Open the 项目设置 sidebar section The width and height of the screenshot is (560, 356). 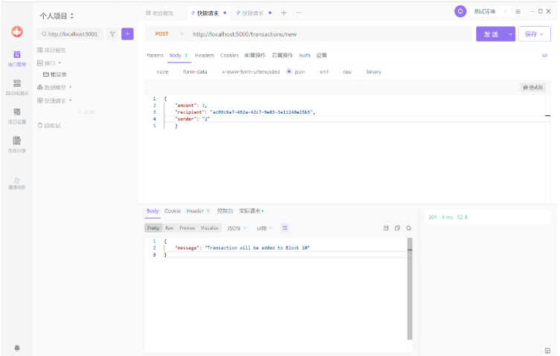[x=17, y=116]
